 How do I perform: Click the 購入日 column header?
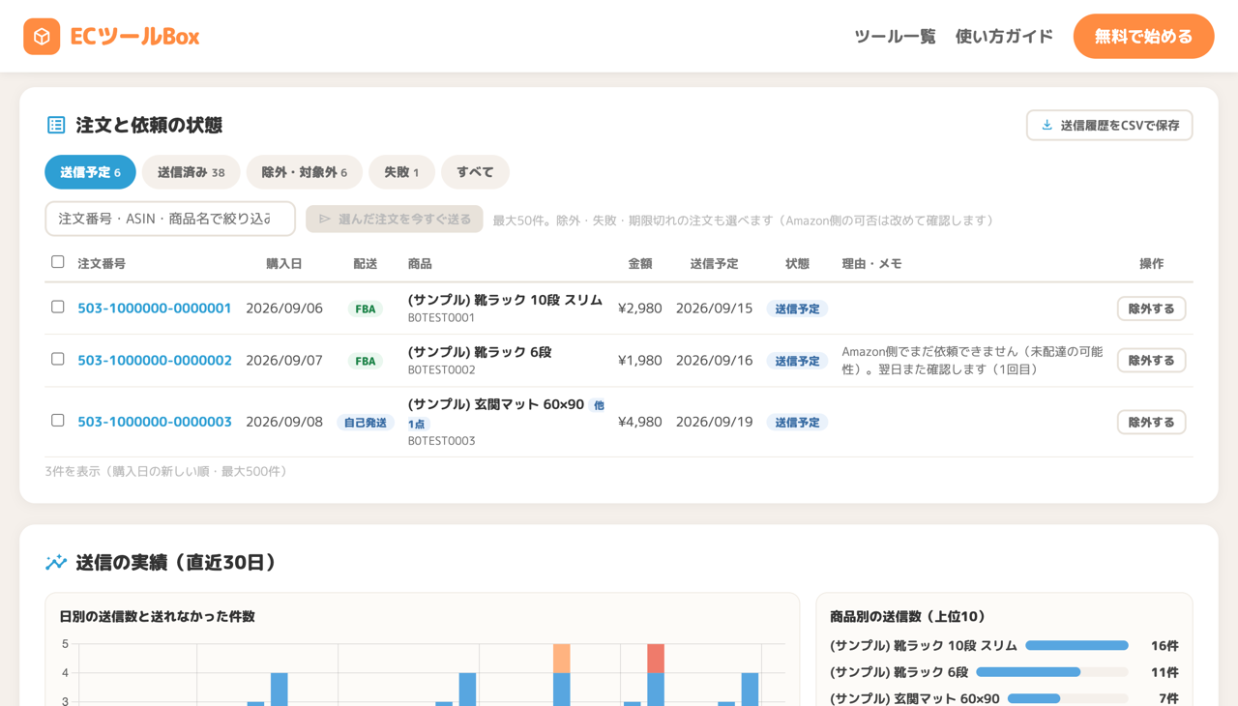(x=284, y=263)
